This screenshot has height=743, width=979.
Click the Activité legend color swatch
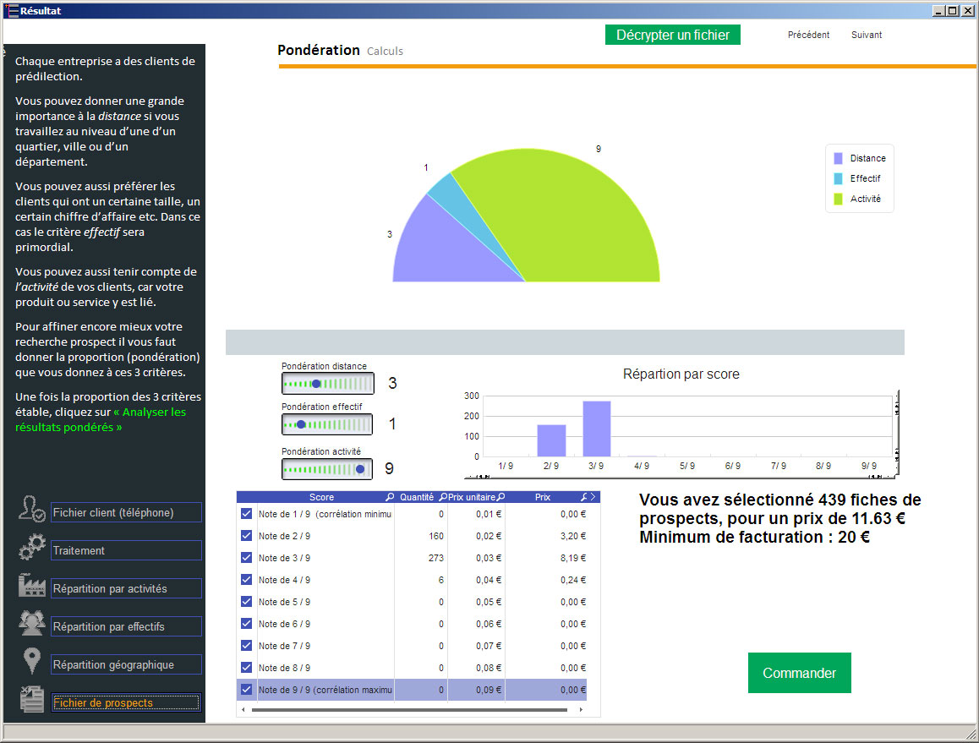pos(838,199)
